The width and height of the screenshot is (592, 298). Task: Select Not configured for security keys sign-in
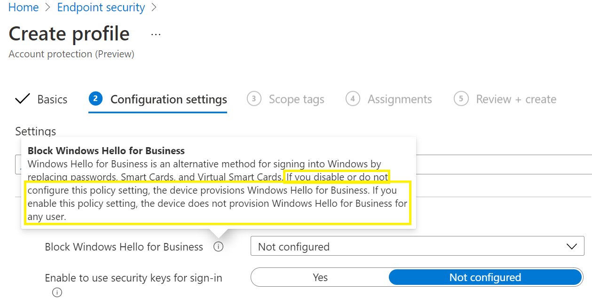click(x=485, y=277)
